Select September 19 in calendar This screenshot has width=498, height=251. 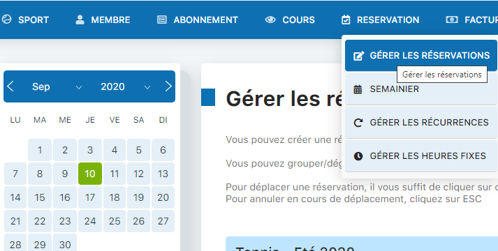(x=138, y=197)
